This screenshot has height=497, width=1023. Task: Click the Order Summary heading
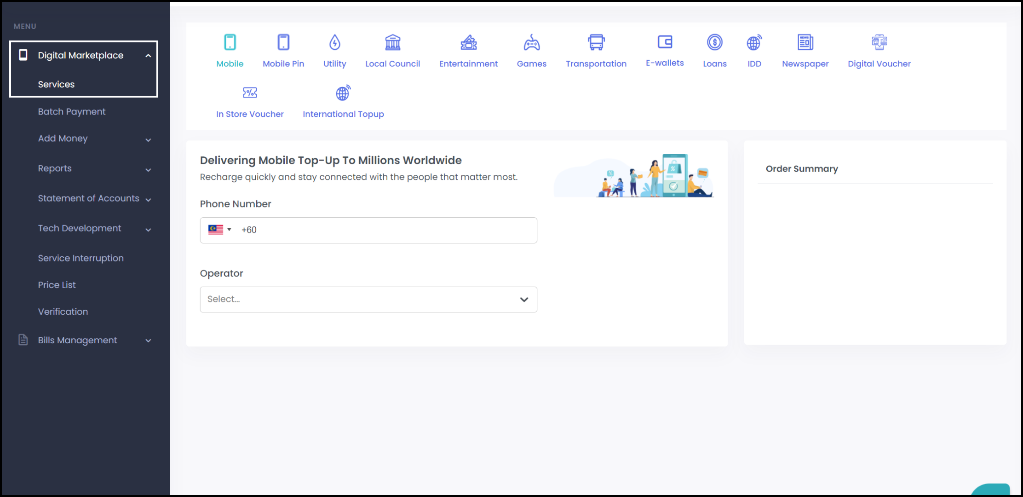click(x=802, y=169)
